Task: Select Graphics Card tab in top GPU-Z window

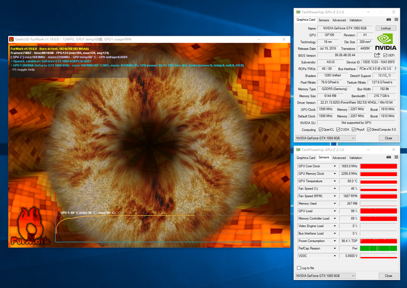Action: [306, 20]
